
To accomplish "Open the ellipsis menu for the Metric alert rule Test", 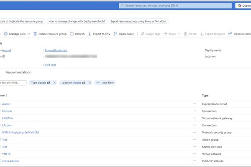I will tap(195, 147).
